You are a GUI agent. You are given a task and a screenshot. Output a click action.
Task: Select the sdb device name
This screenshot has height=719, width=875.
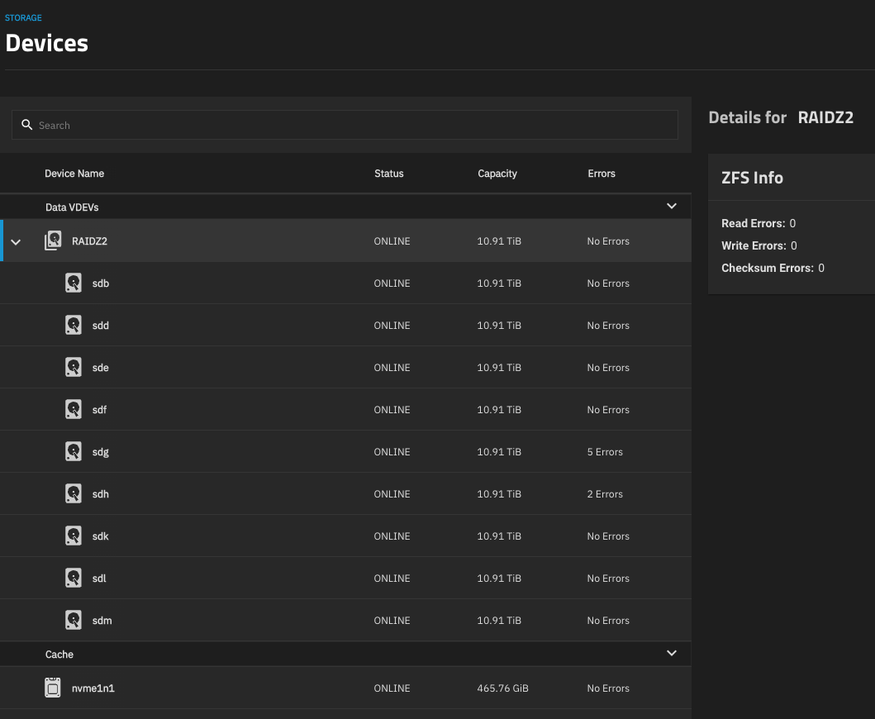101,283
